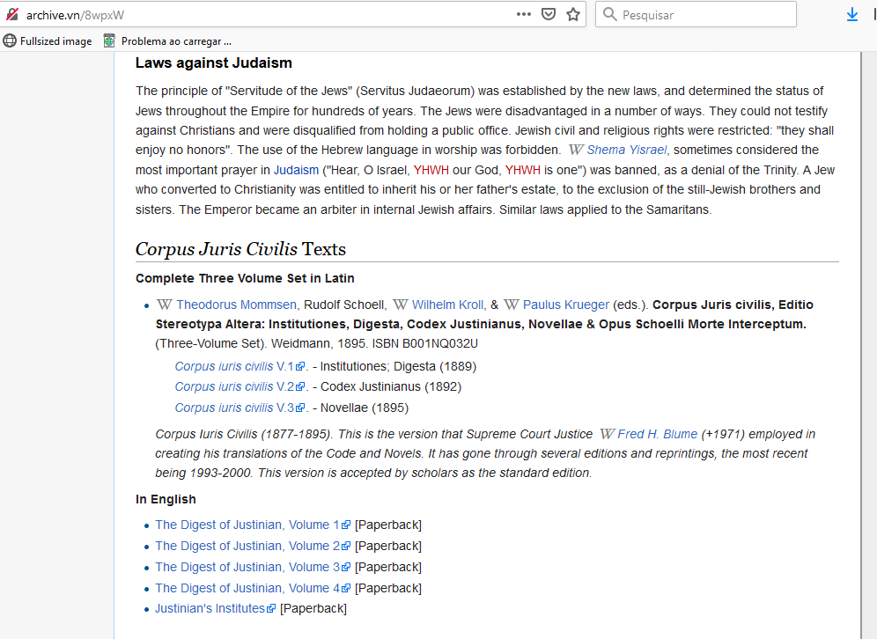
Task: Click the tracking protection icon in address bar
Action: click(x=11, y=15)
